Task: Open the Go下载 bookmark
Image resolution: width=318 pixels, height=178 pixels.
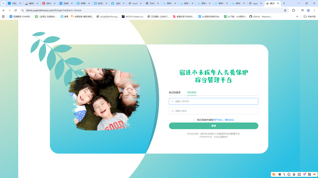Action: [x=235, y=17]
